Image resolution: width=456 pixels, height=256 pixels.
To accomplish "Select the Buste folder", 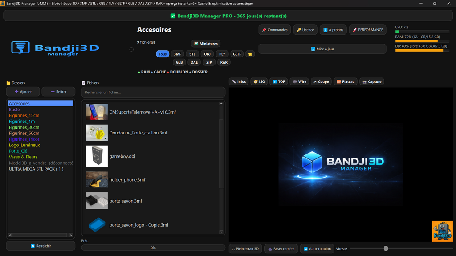I will [41, 110].
